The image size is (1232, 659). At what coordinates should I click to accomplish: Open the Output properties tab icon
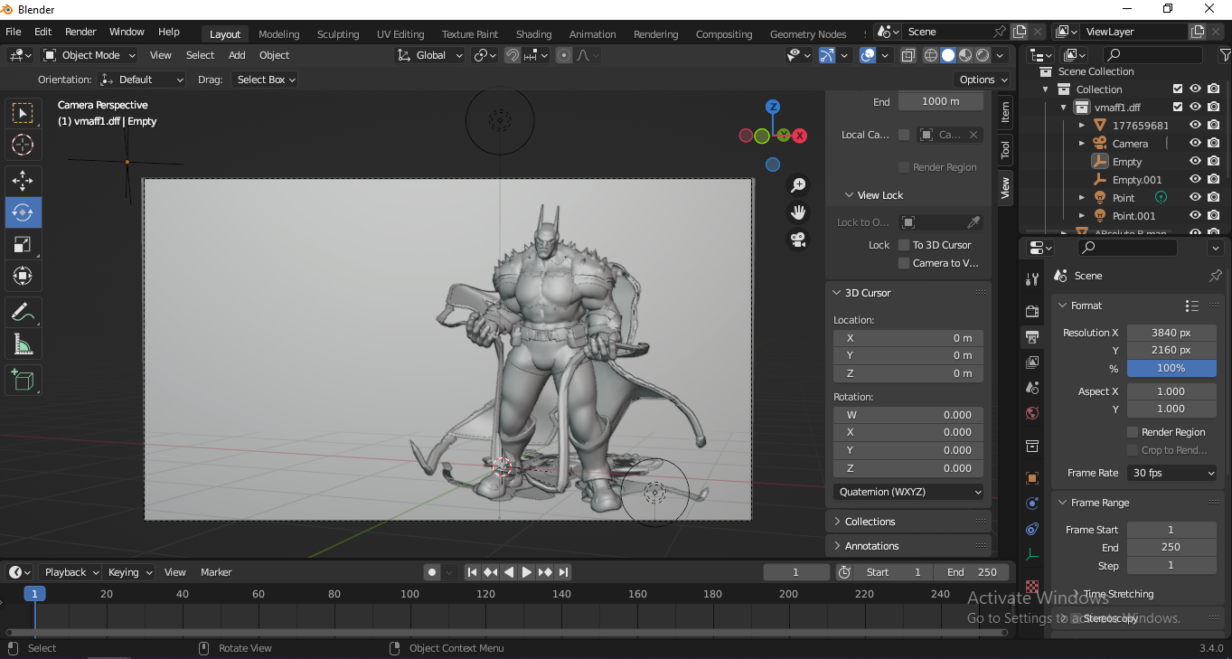point(1032,337)
